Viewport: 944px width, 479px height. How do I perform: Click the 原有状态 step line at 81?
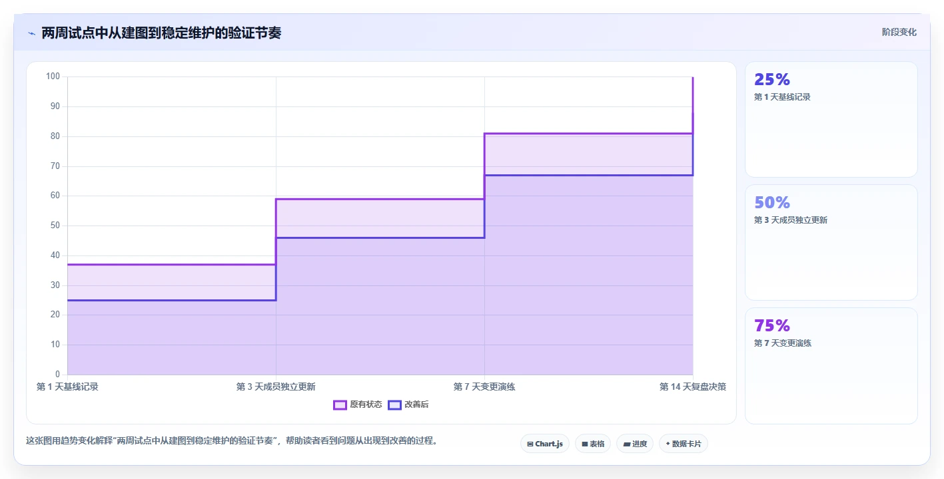point(588,134)
